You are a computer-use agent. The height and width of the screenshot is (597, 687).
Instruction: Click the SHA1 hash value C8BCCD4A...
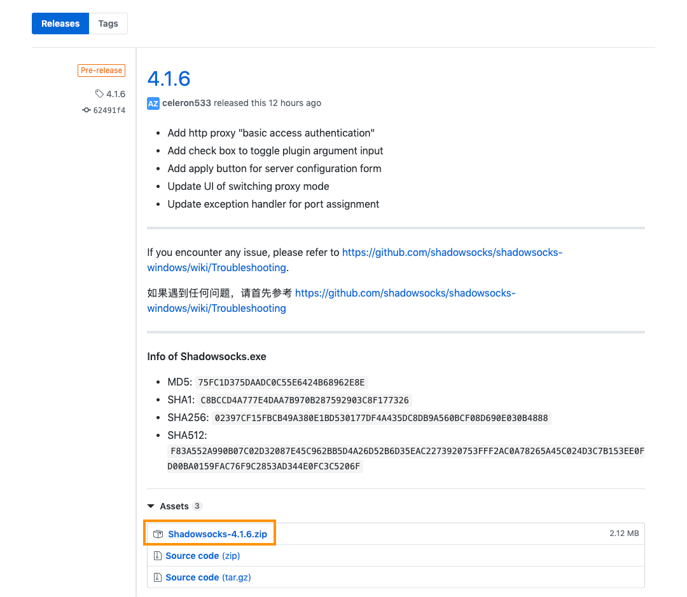(x=305, y=400)
